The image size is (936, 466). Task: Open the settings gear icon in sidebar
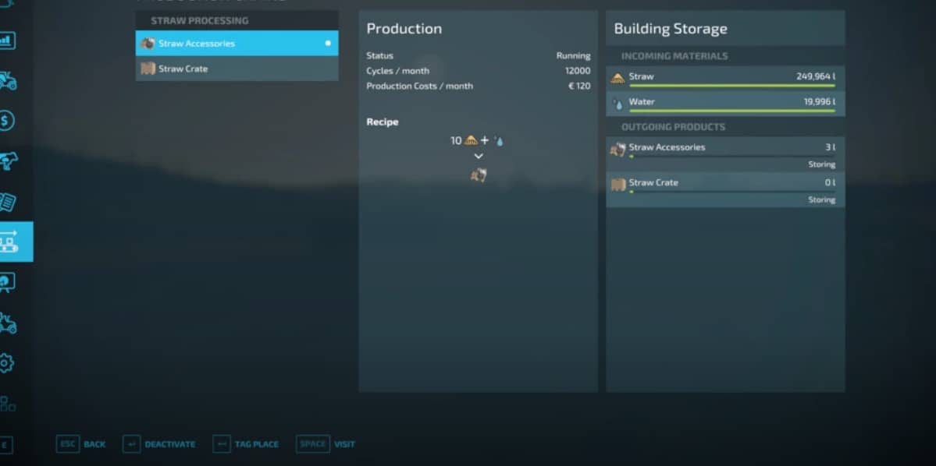coord(7,363)
